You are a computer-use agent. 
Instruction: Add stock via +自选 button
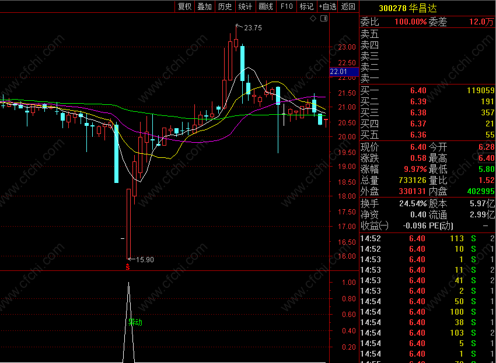327,6
